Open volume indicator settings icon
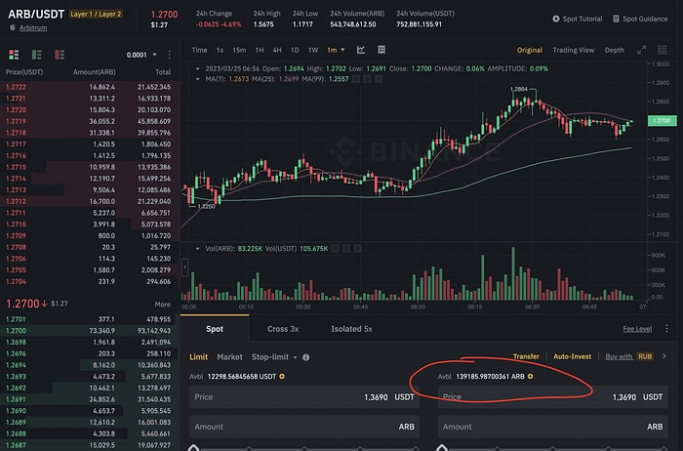The width and height of the screenshot is (683, 451). [346, 248]
